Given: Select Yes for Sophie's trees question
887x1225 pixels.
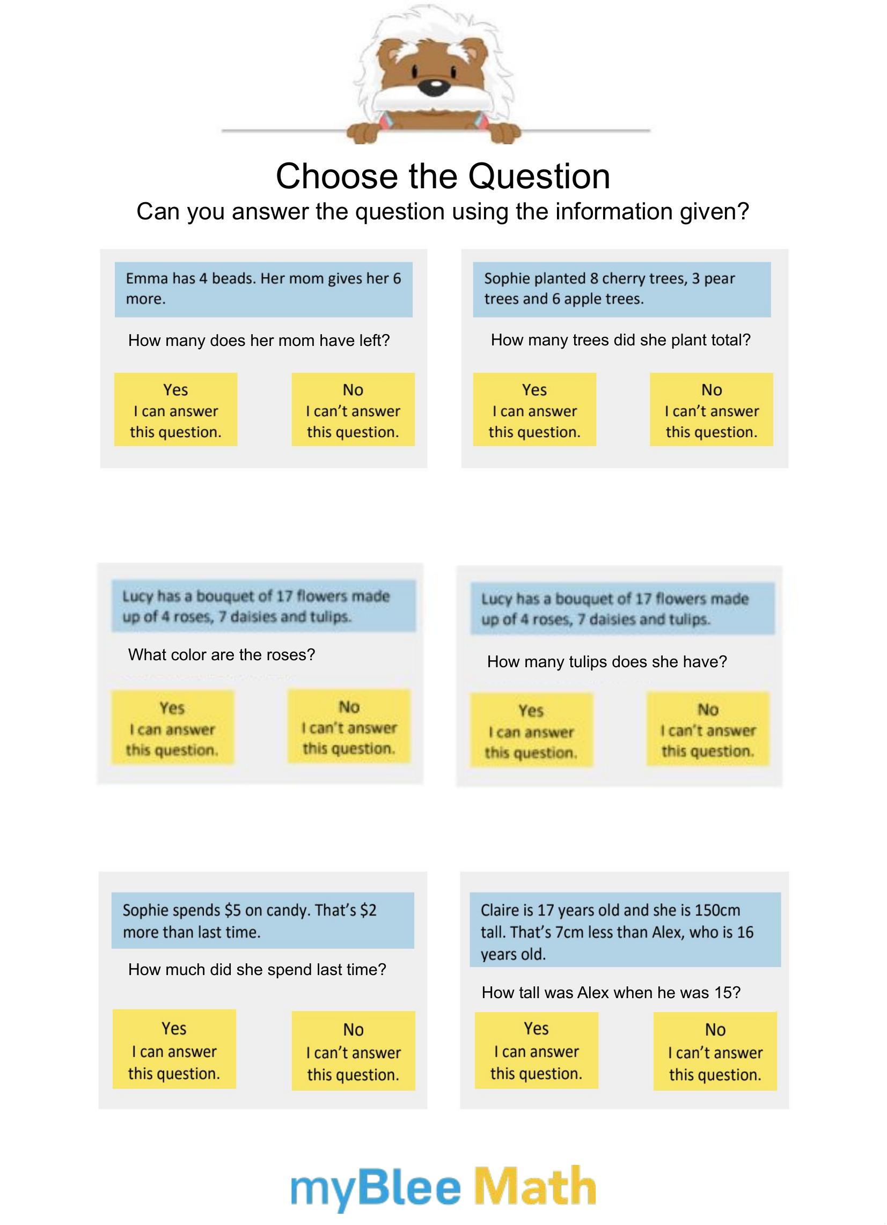Looking at the screenshot, I should pos(534,410).
